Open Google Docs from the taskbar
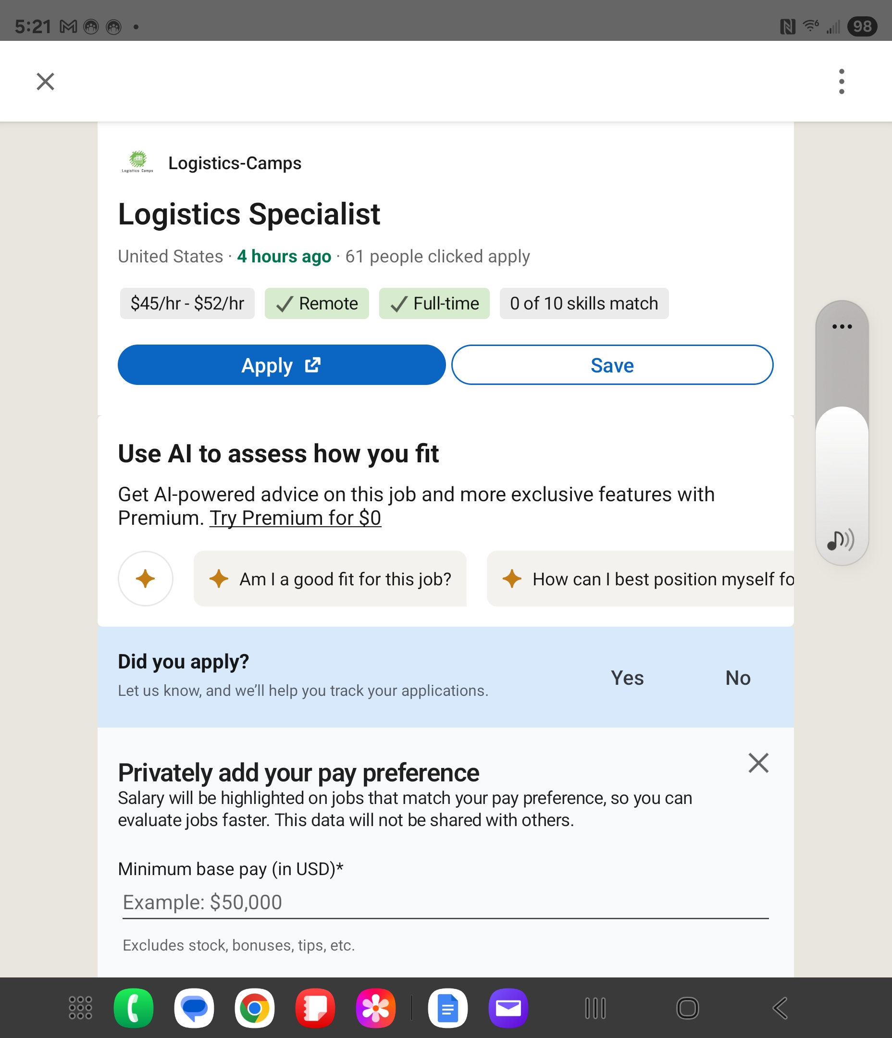 pyautogui.click(x=447, y=1008)
